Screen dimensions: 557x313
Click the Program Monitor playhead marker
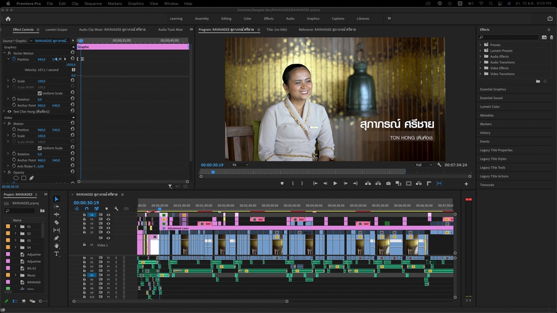[213, 172]
